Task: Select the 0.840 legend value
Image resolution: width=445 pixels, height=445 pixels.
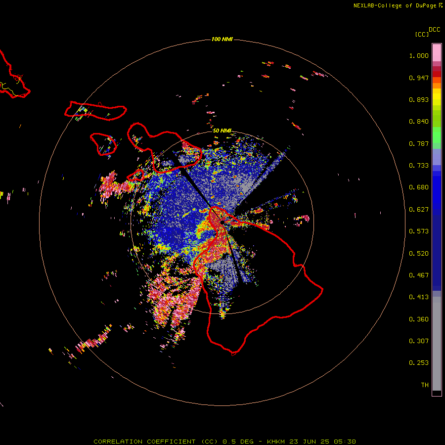Action: click(419, 122)
